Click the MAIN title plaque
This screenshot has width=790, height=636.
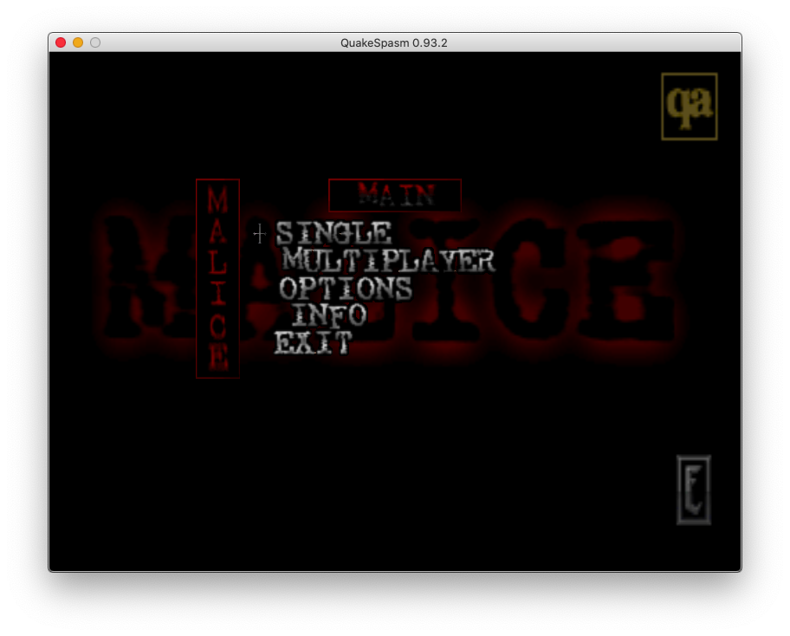pos(395,195)
